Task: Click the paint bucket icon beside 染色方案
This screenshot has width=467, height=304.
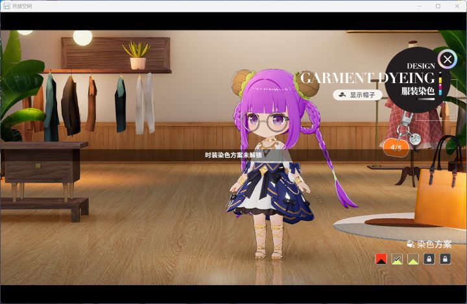Action: pyautogui.click(x=411, y=244)
